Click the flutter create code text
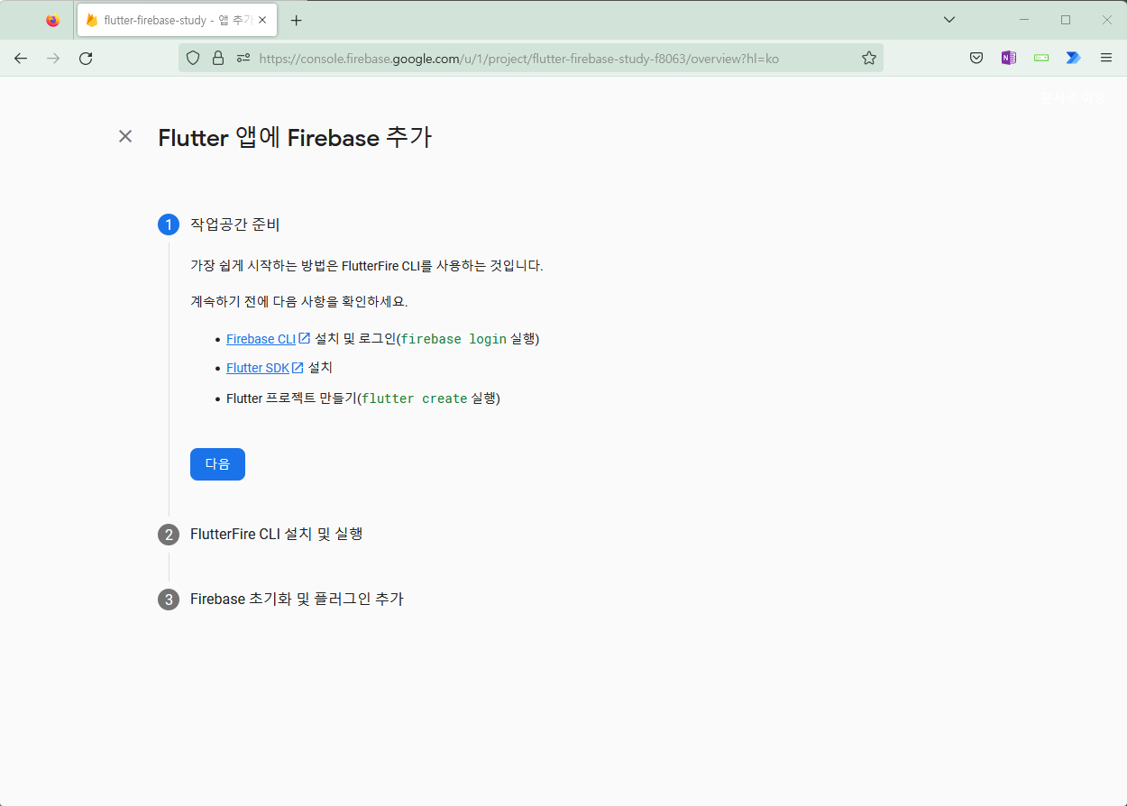Screen dimensions: 1127x806 tap(415, 398)
